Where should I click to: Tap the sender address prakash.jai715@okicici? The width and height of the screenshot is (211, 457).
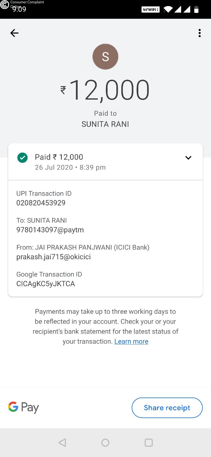click(x=54, y=257)
